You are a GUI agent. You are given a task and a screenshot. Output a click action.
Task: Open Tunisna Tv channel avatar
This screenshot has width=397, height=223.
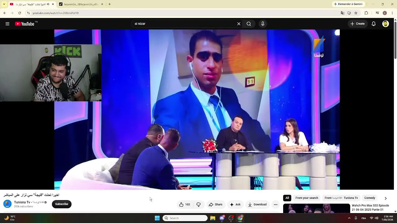pyautogui.click(x=7, y=204)
